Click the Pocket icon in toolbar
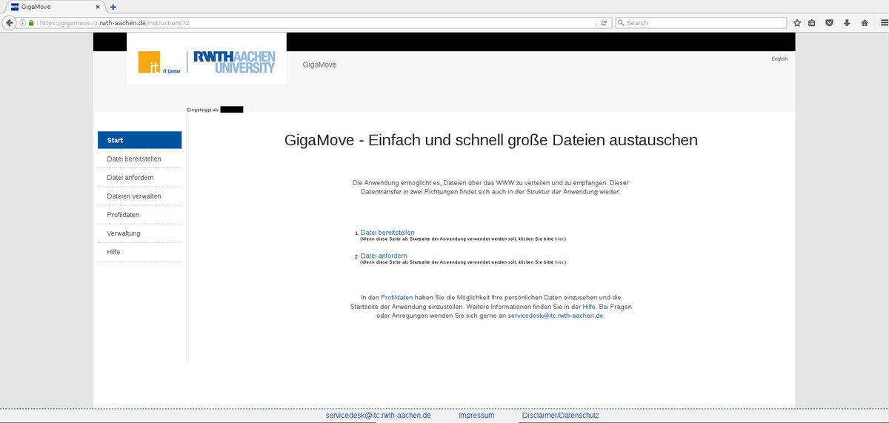The width and height of the screenshot is (889, 423). [x=830, y=23]
